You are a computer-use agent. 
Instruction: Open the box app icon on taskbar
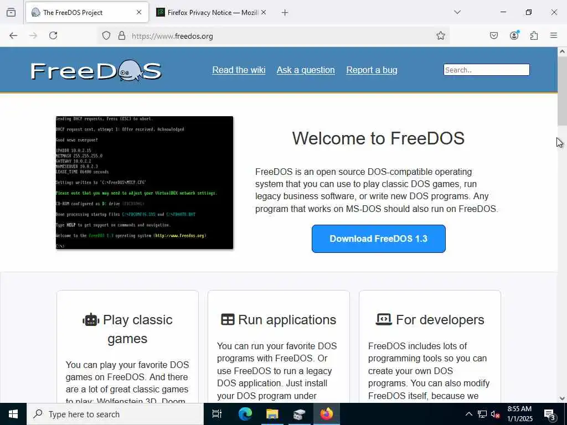299,414
